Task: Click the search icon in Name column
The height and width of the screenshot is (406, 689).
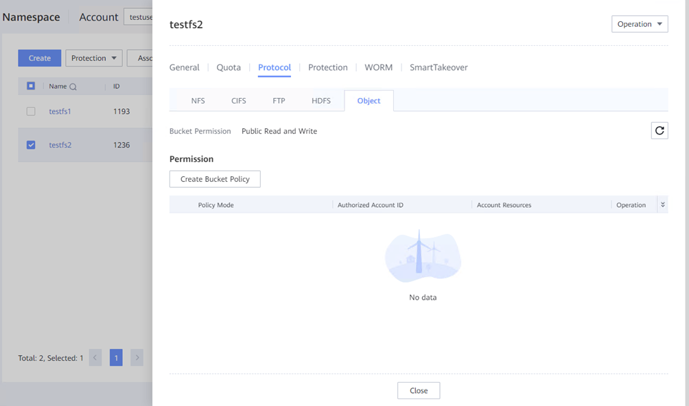Action: point(73,87)
